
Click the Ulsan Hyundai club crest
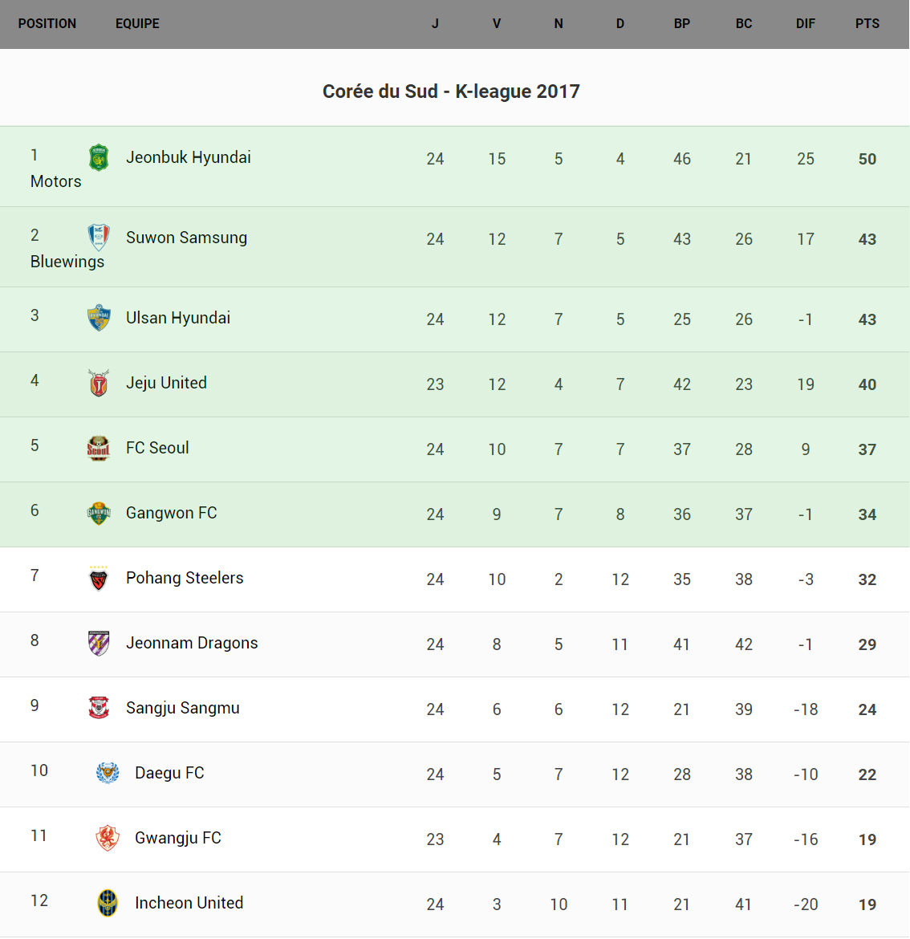click(99, 318)
